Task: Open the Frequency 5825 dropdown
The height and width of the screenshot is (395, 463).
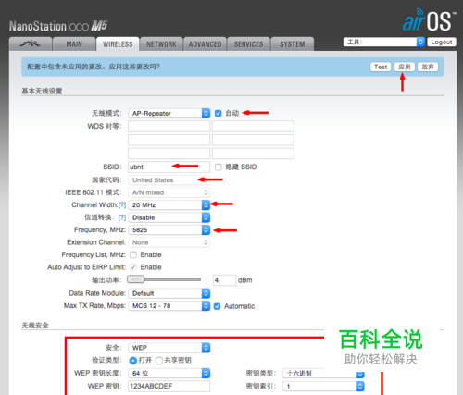Action: tap(169, 230)
